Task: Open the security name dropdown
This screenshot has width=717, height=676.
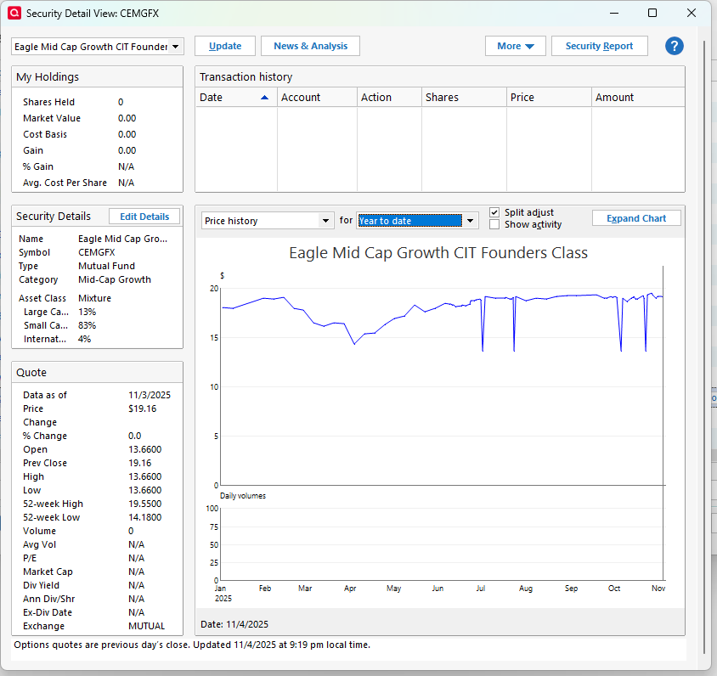Action: click(x=176, y=47)
